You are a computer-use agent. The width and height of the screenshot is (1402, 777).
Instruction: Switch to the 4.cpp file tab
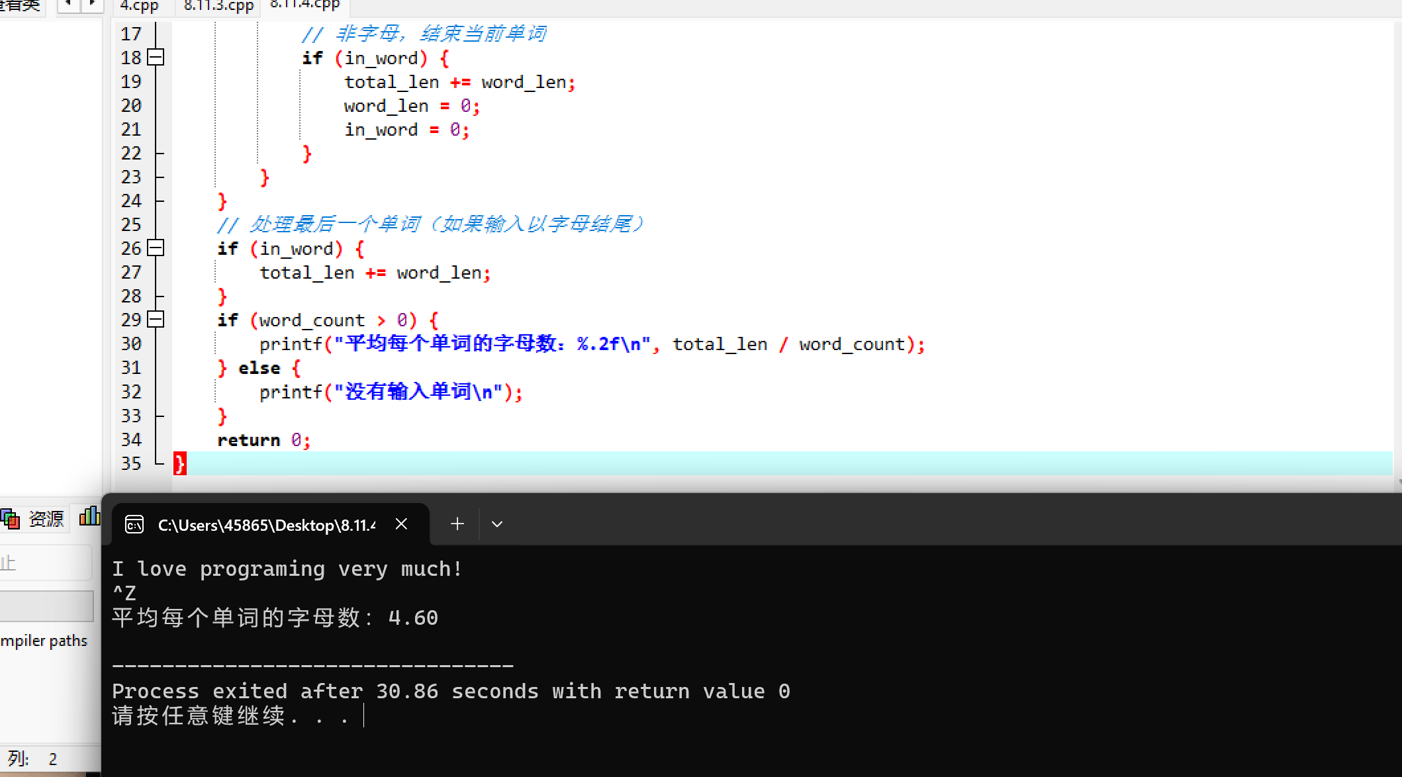[139, 7]
